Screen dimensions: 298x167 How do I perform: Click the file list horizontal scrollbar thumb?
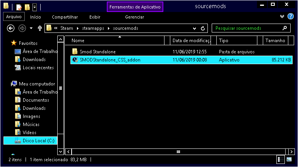click(x=178, y=152)
